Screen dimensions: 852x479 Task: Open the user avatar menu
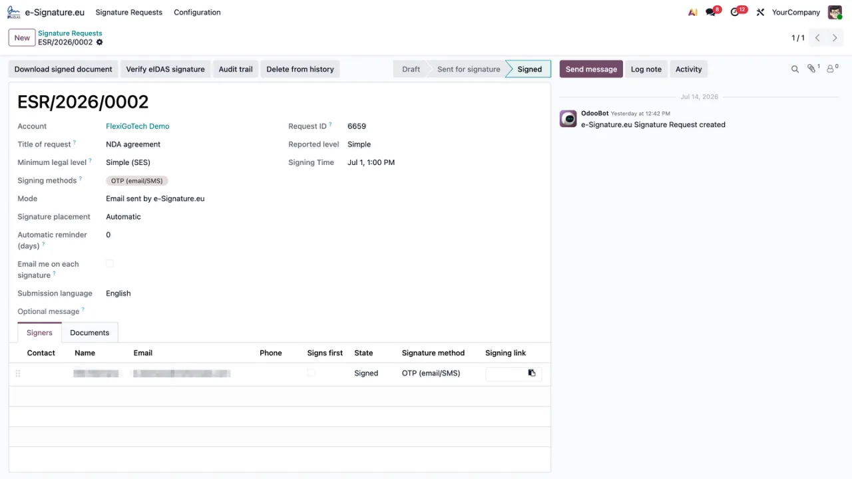835,12
